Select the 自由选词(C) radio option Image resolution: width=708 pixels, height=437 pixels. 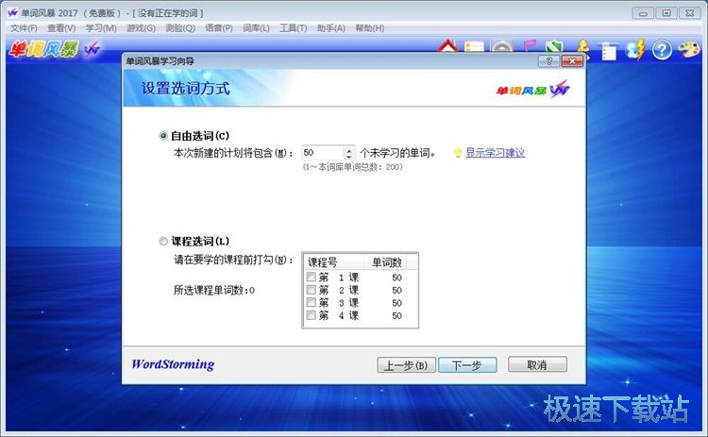pyautogui.click(x=163, y=136)
